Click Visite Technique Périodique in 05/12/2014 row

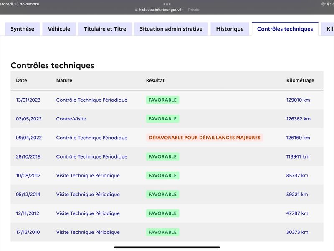88,195
